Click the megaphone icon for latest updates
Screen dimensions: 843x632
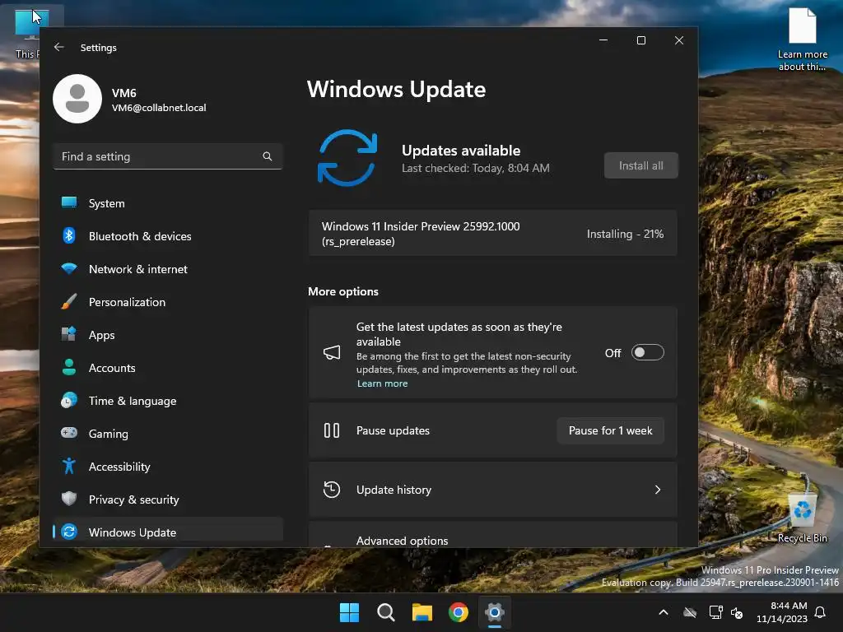(332, 352)
